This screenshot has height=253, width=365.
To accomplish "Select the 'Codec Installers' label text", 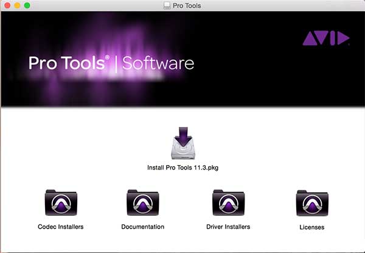I will (60, 227).
